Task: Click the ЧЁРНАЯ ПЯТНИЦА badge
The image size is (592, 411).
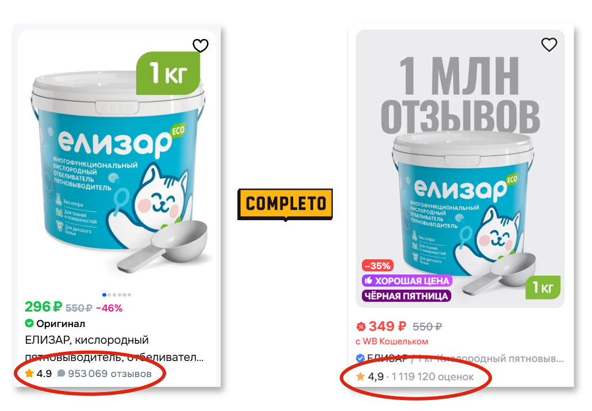Action: tap(406, 296)
